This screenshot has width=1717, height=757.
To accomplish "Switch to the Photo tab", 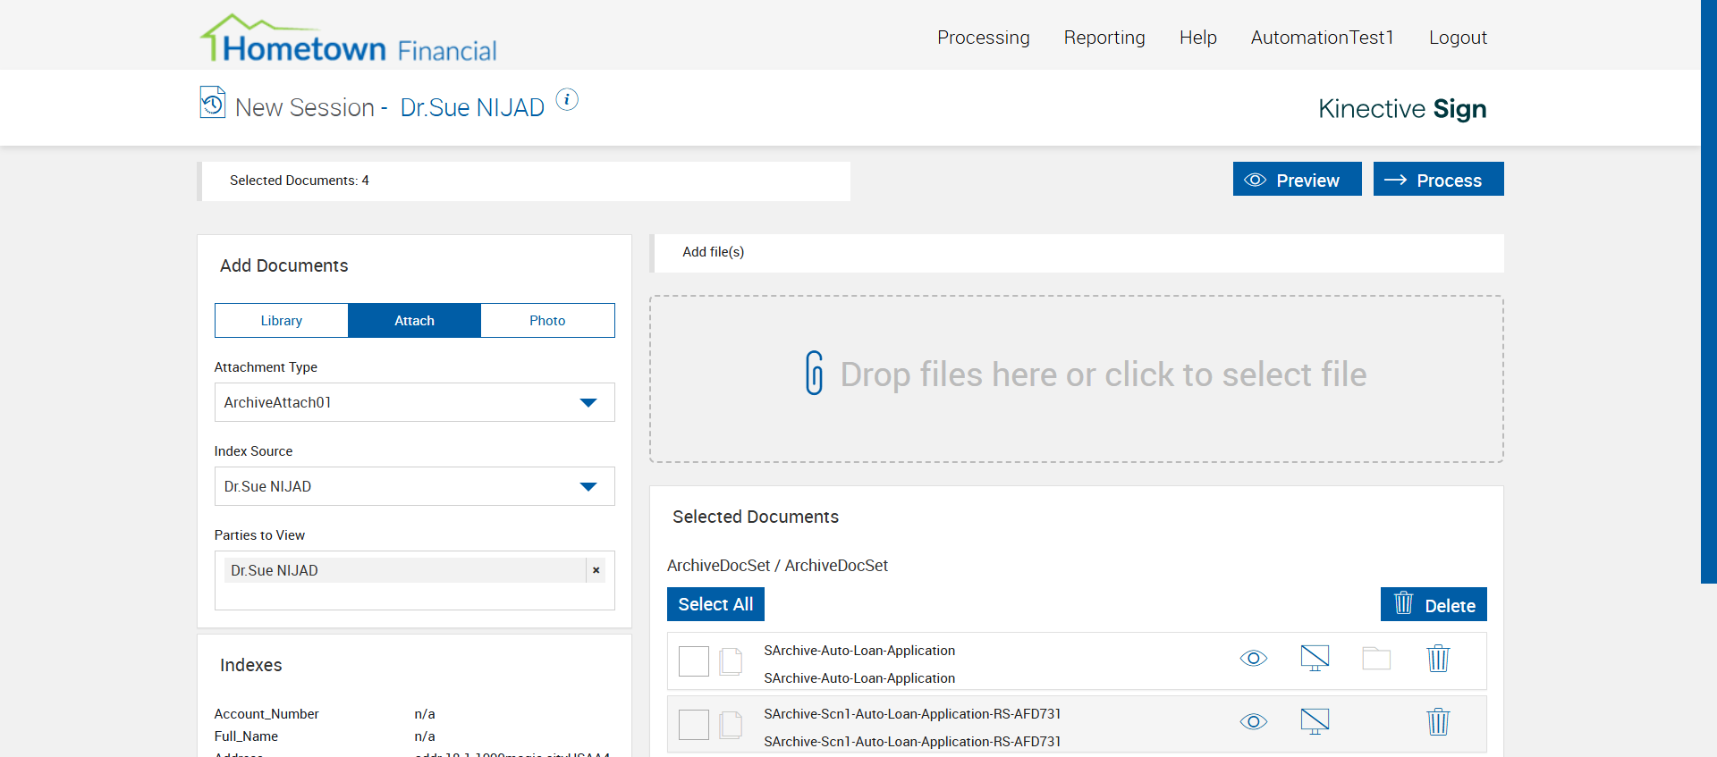I will click(547, 320).
